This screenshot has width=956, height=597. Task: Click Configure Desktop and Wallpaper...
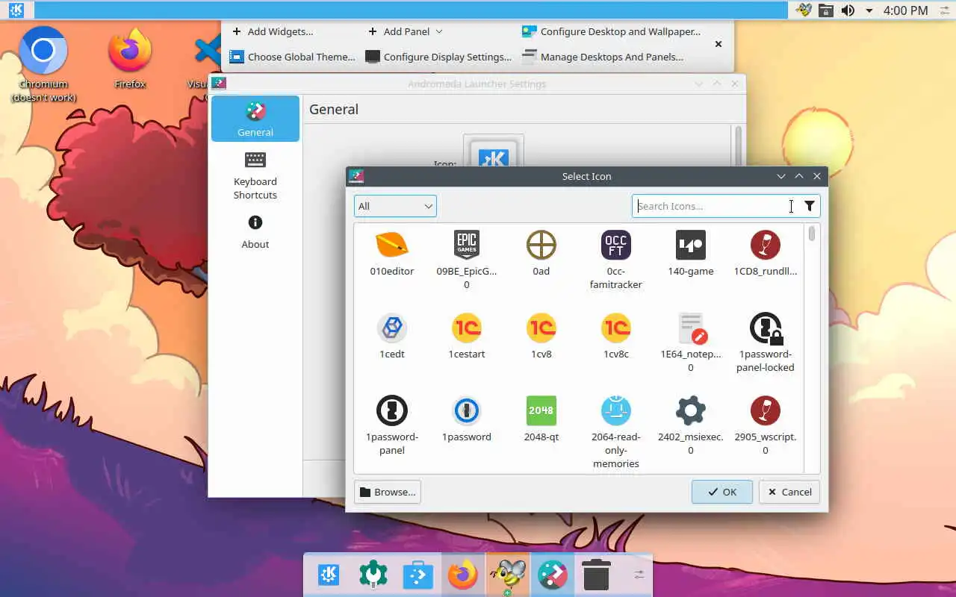612,31
